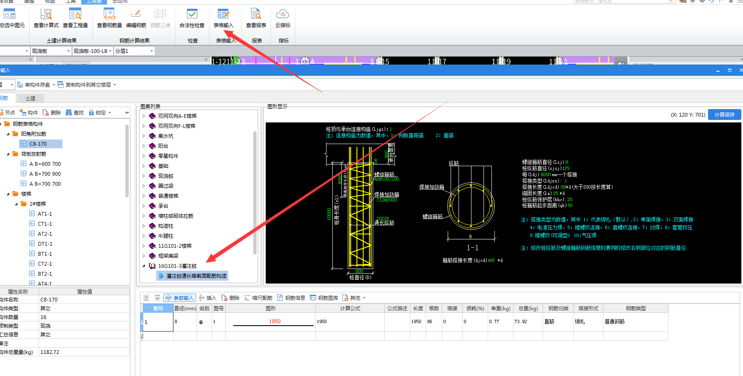Image resolution: width=743 pixels, height=376 pixels.
Task: Click the 查找 binoculars button
Action: [75, 113]
